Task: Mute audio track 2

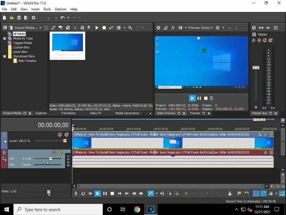Action: [54, 152]
